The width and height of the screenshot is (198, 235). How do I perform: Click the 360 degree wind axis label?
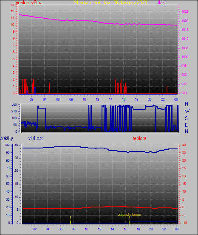(14, 105)
